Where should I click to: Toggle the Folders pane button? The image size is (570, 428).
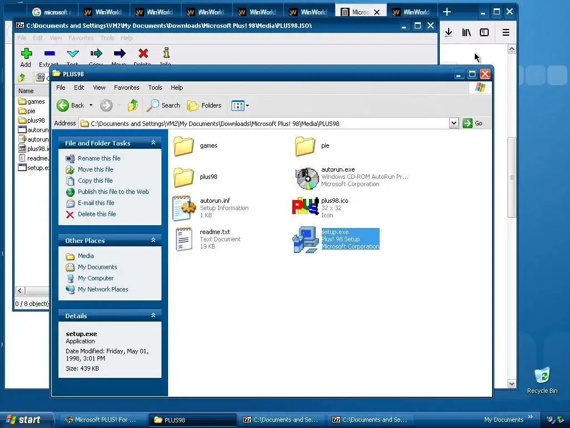[x=204, y=105]
